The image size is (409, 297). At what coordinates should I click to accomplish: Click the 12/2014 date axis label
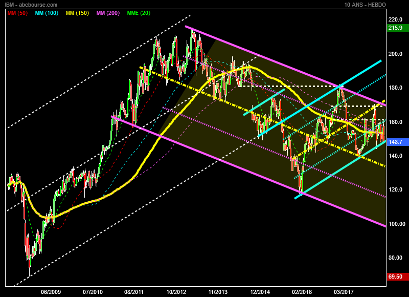[260, 292]
